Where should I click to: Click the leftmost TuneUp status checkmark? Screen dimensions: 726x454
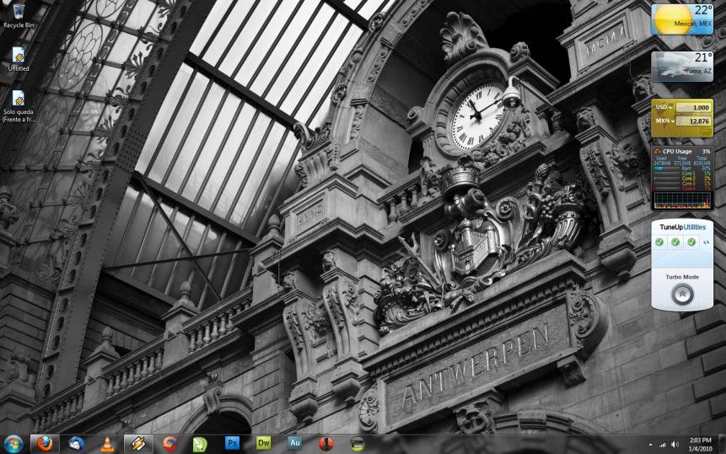click(660, 242)
